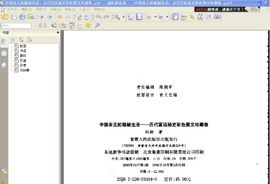Open Search with the binoculars icon

click(x=200, y=17)
